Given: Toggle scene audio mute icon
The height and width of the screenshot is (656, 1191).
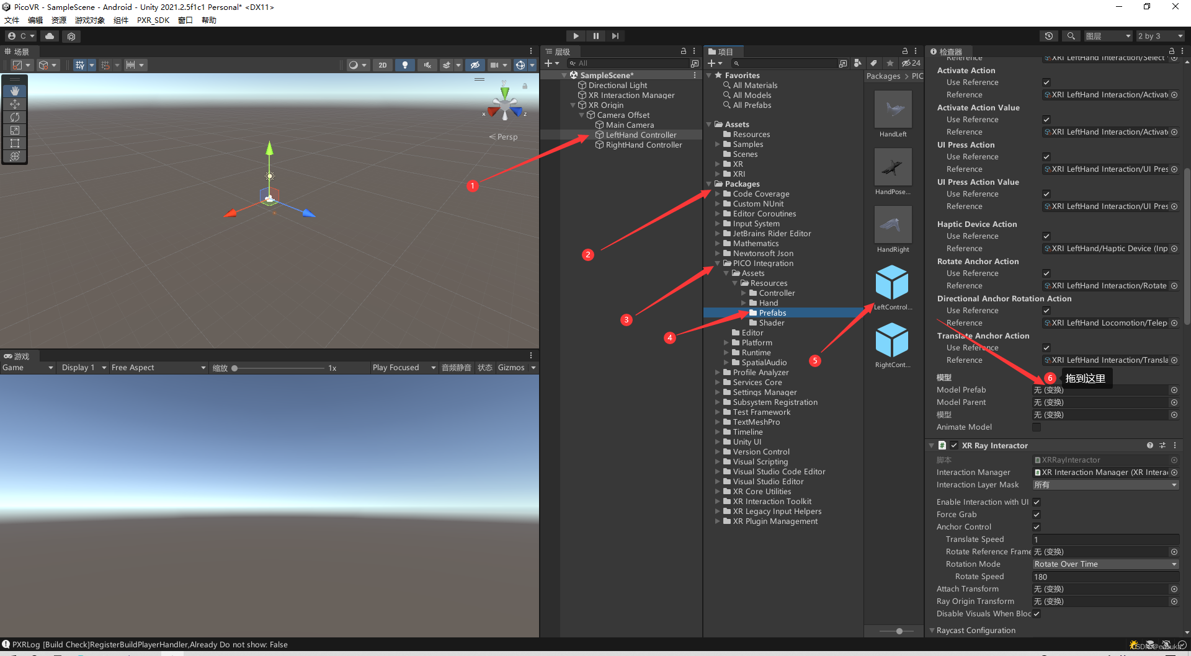Looking at the screenshot, I should point(427,64).
